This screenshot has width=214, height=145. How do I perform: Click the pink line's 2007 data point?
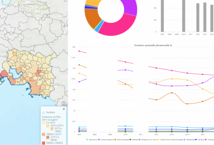79,51
